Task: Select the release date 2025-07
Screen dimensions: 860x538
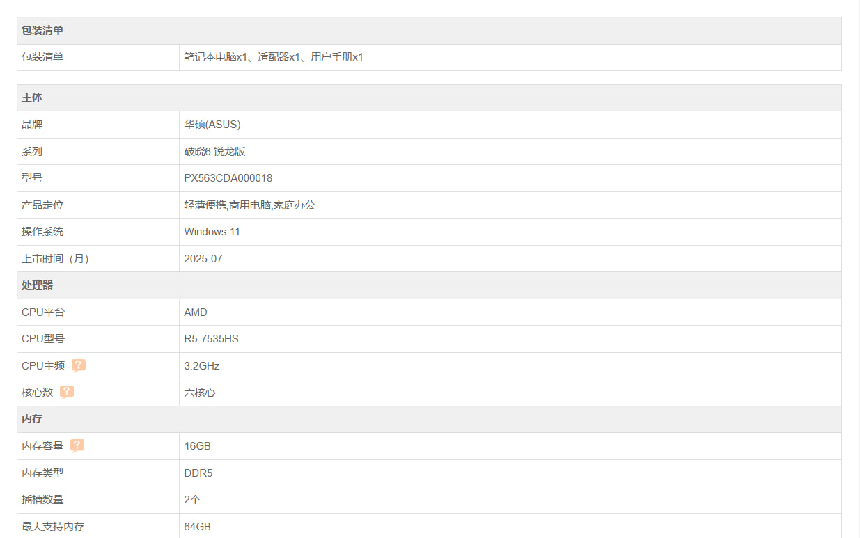Action: coord(203,259)
